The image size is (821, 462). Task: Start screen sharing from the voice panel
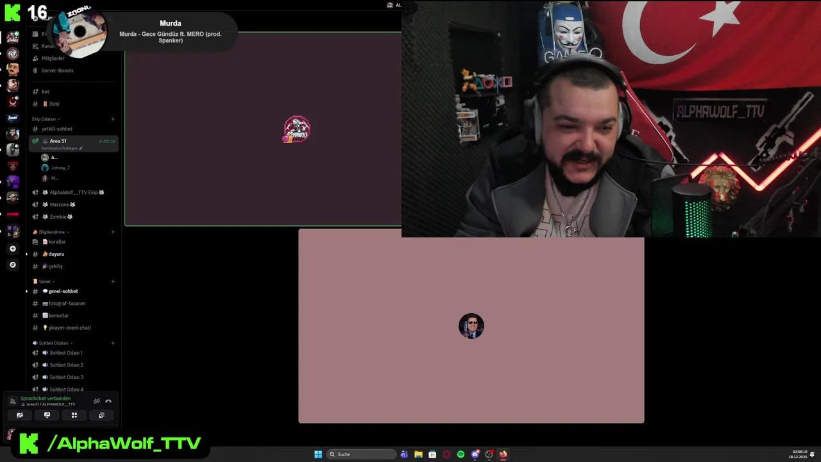[x=47, y=415]
